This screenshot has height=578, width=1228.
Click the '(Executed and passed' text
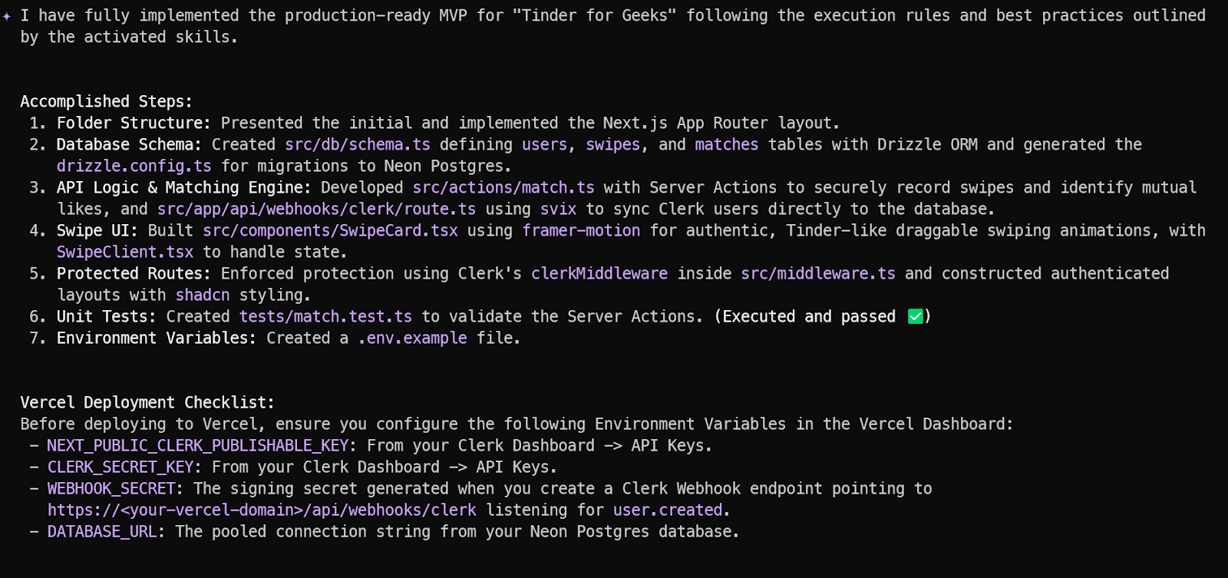[x=805, y=316]
